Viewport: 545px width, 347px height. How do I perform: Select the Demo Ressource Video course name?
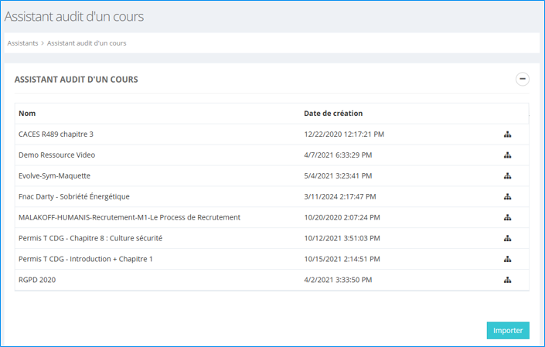click(x=56, y=155)
